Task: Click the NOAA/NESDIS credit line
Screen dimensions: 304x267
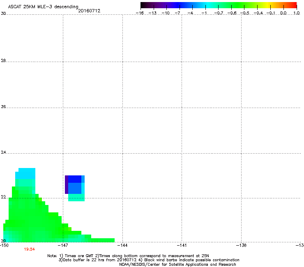Action: point(177,265)
